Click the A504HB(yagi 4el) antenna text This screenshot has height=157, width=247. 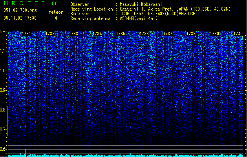pos(139,18)
